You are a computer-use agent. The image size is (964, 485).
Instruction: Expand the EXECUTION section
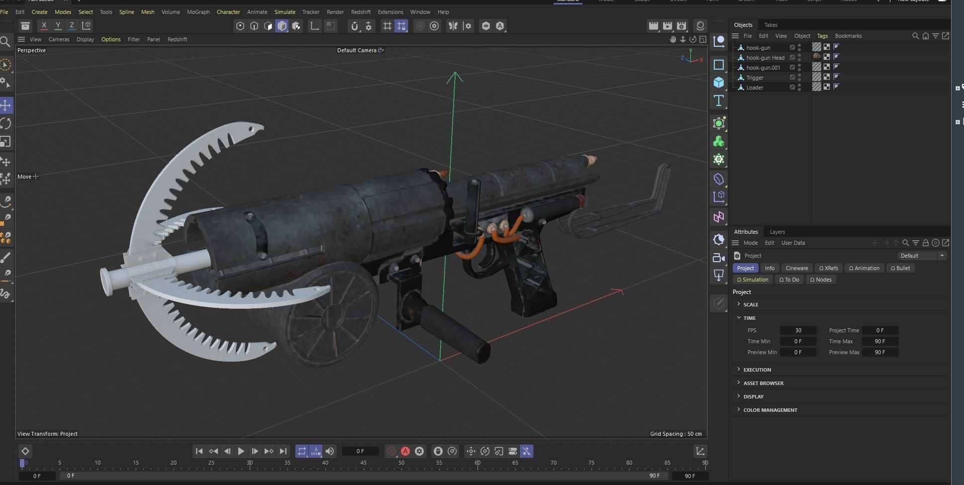pos(739,369)
